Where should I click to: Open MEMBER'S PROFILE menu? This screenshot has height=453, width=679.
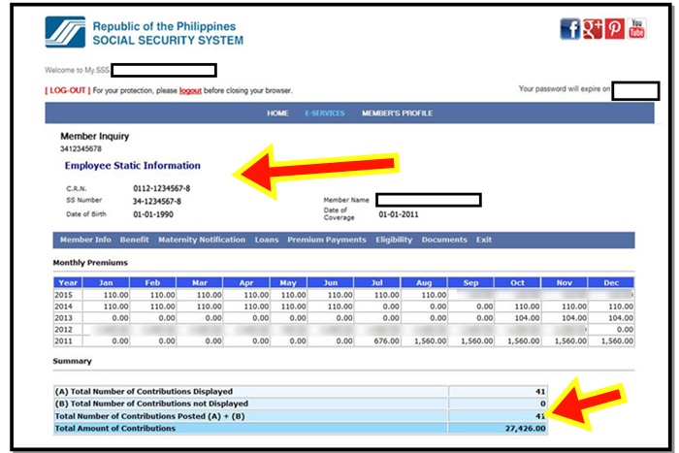(397, 113)
